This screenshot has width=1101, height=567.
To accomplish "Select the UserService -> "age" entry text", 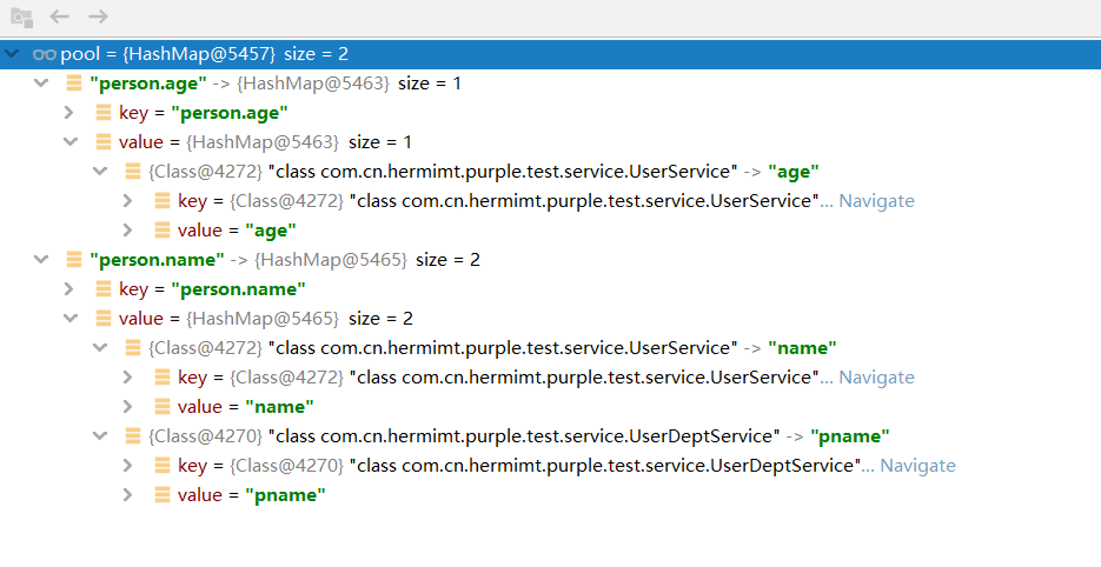I will point(483,172).
